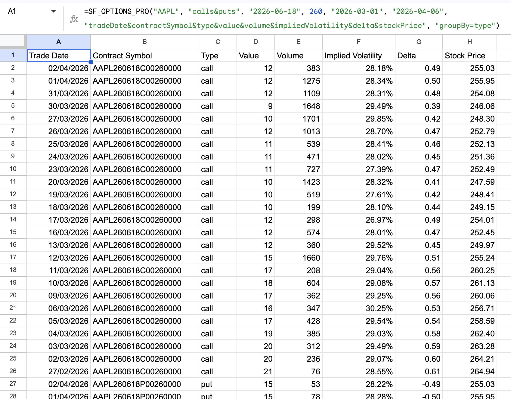The image size is (511, 399).
Task: Select row 12 header
Action: pyautogui.click(x=13, y=194)
